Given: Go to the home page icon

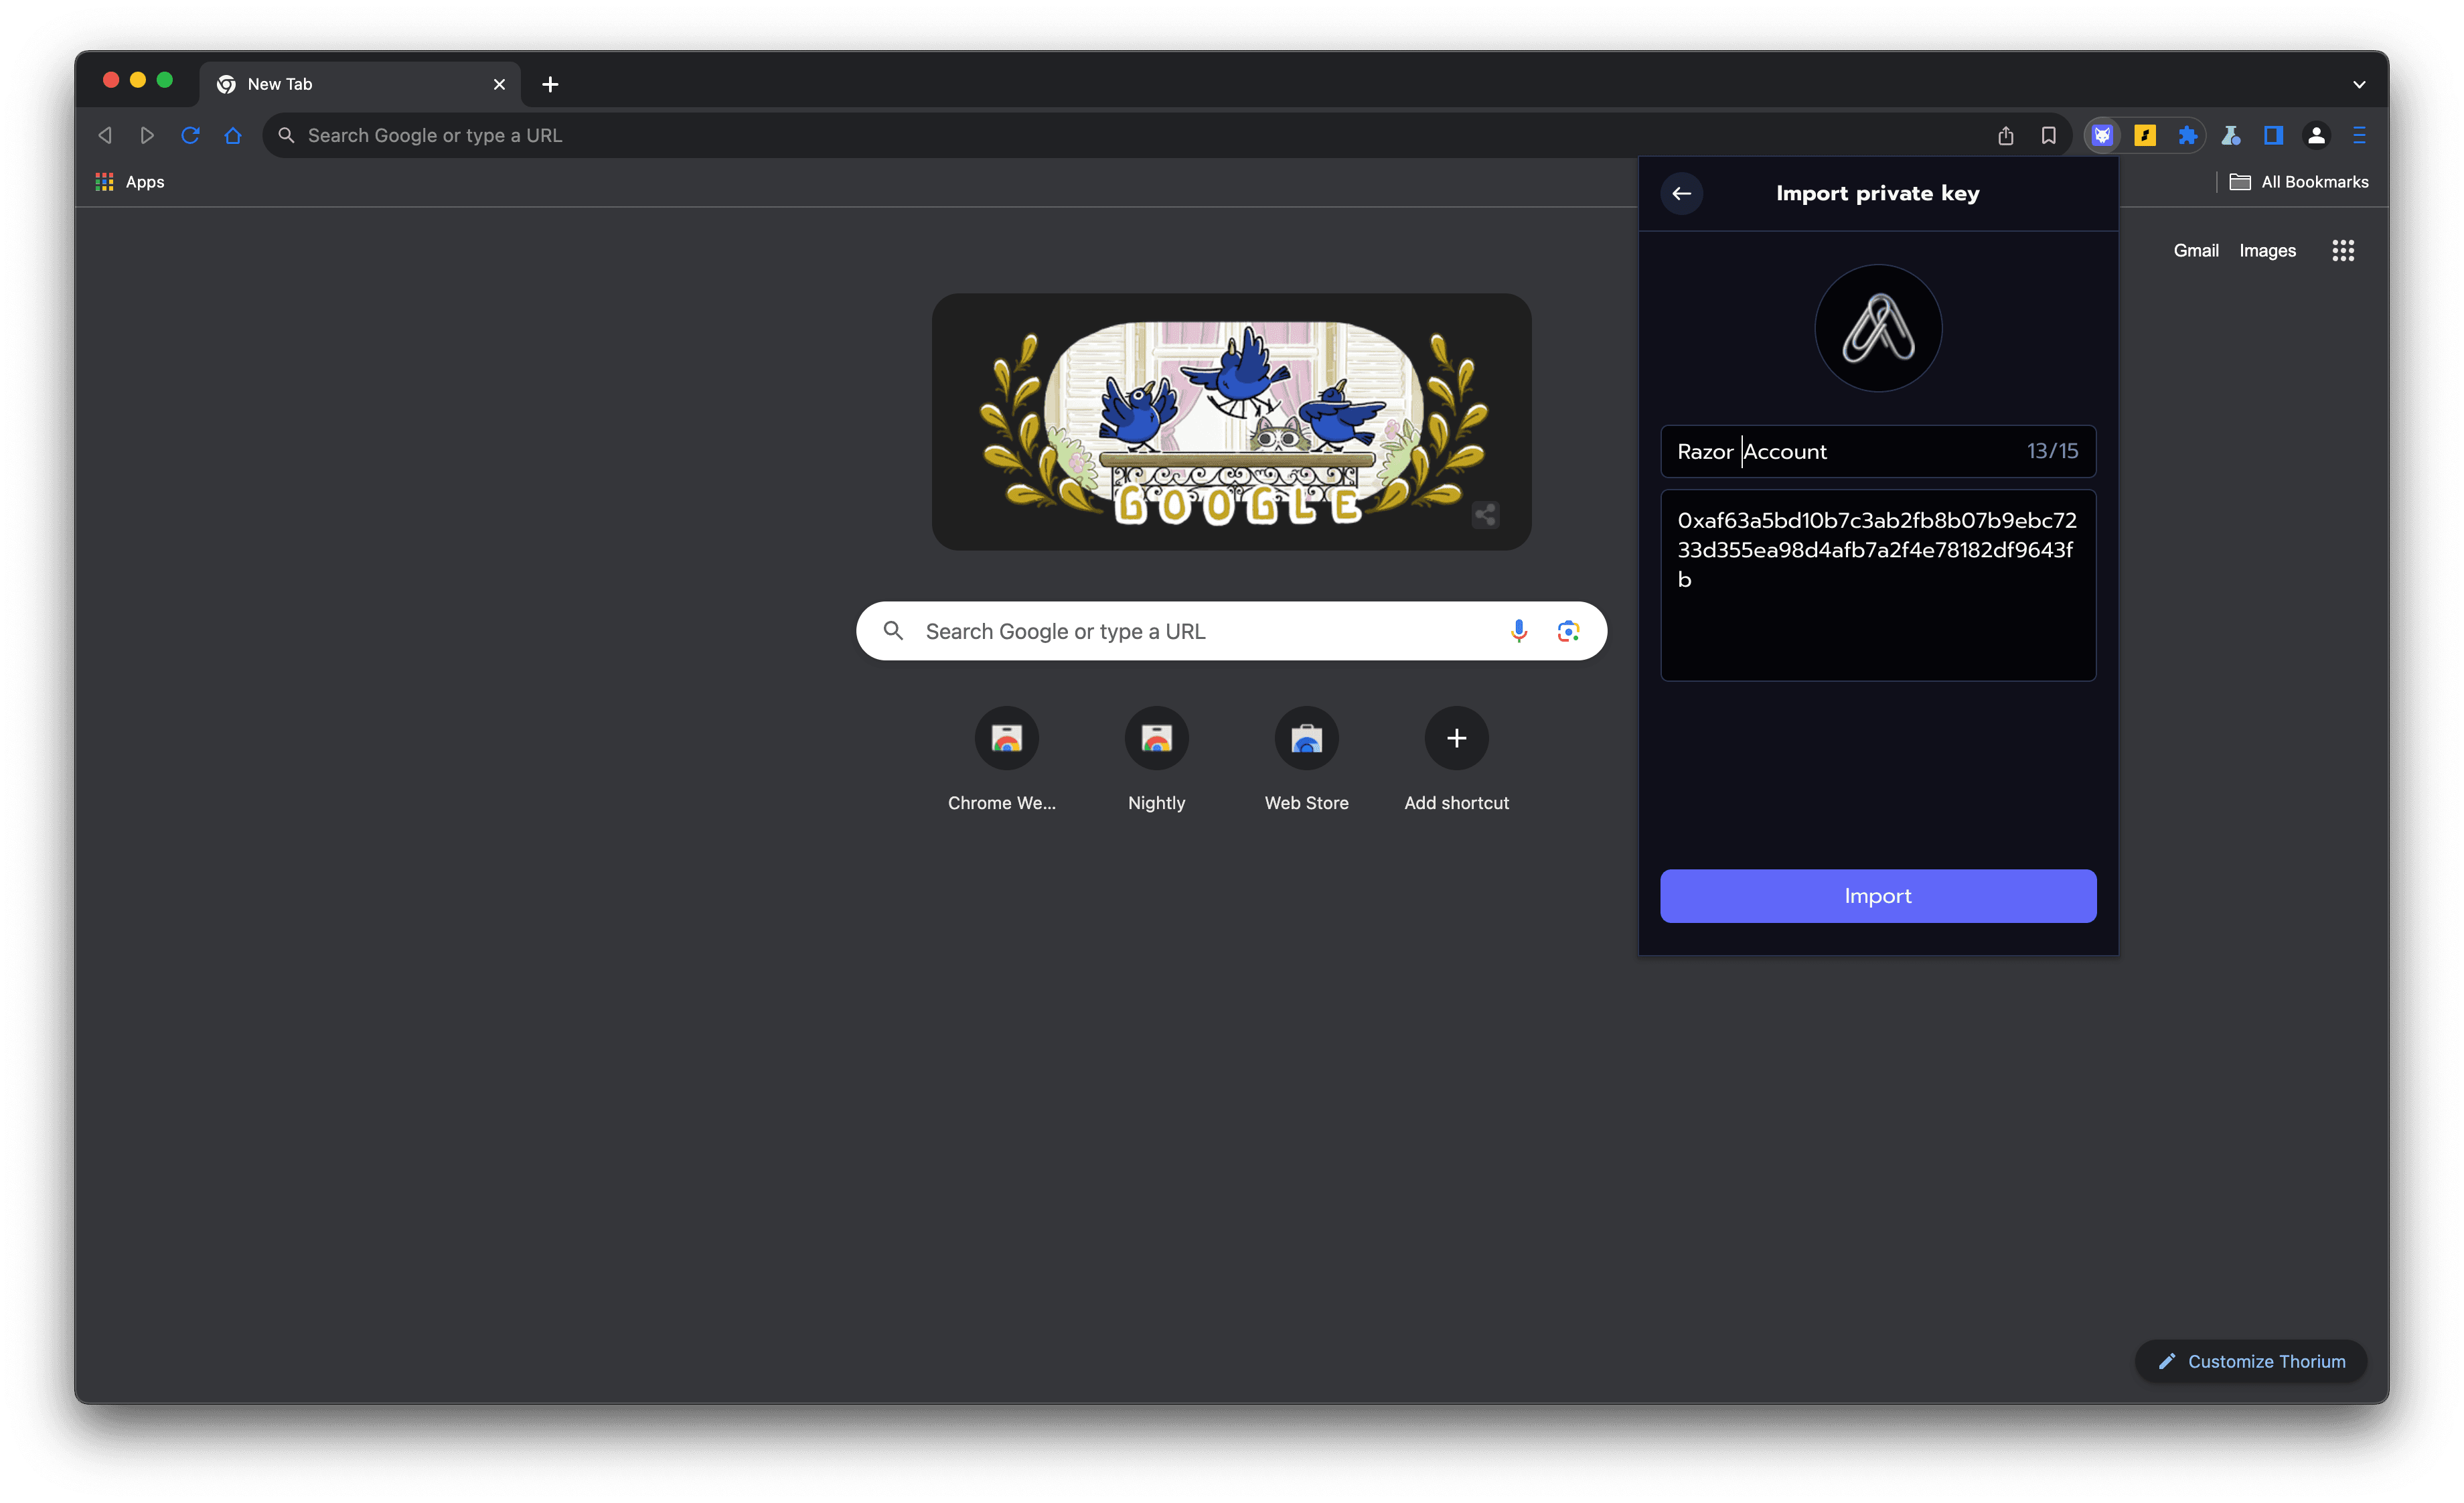Looking at the screenshot, I should [x=233, y=135].
